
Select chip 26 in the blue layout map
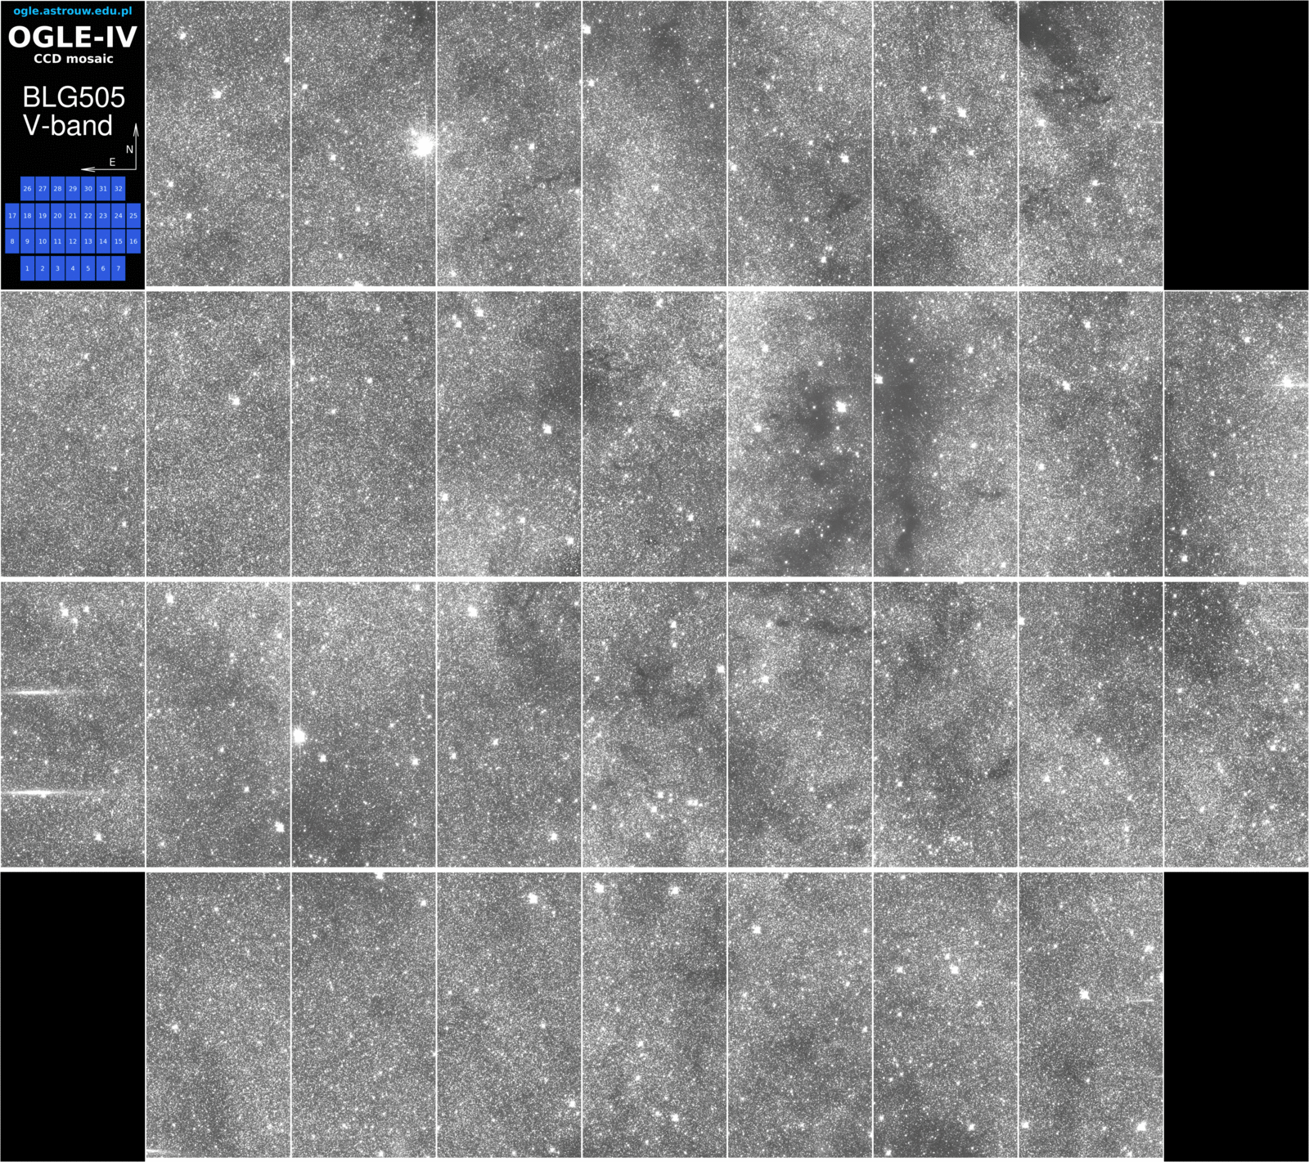(27, 189)
